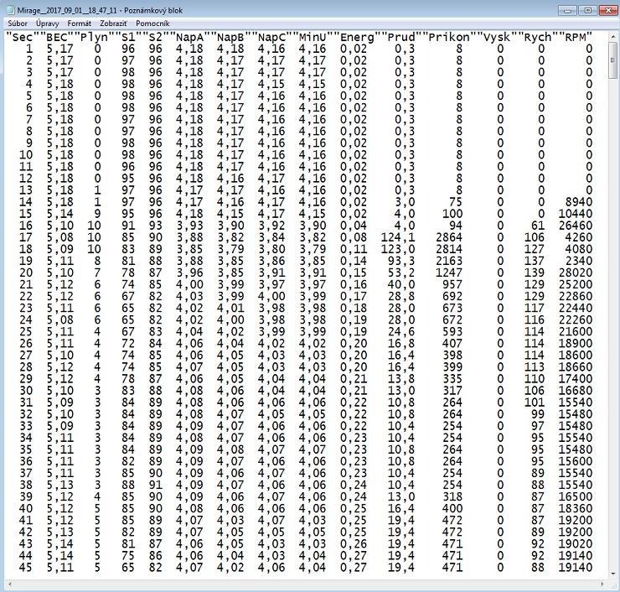Click the "Vysk" column header text

click(x=497, y=37)
